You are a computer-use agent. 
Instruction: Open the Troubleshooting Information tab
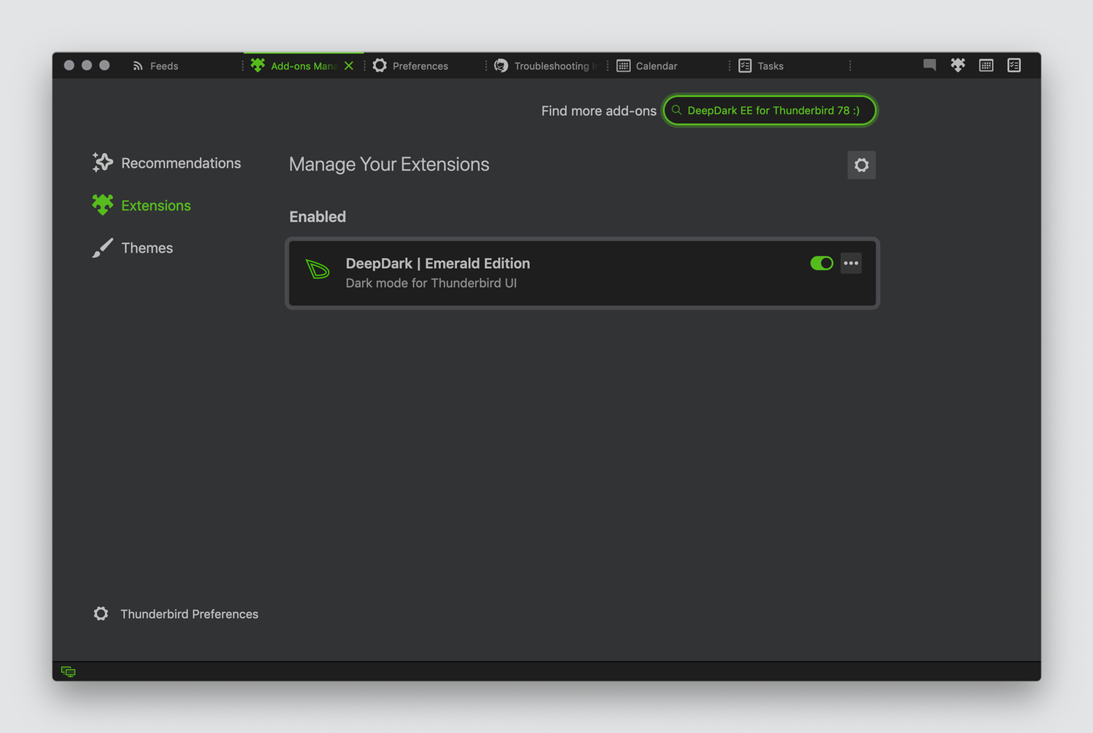[546, 66]
